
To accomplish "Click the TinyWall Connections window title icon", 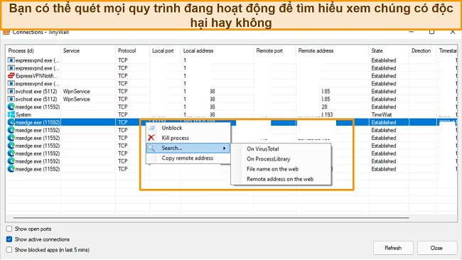I will (x=6, y=32).
